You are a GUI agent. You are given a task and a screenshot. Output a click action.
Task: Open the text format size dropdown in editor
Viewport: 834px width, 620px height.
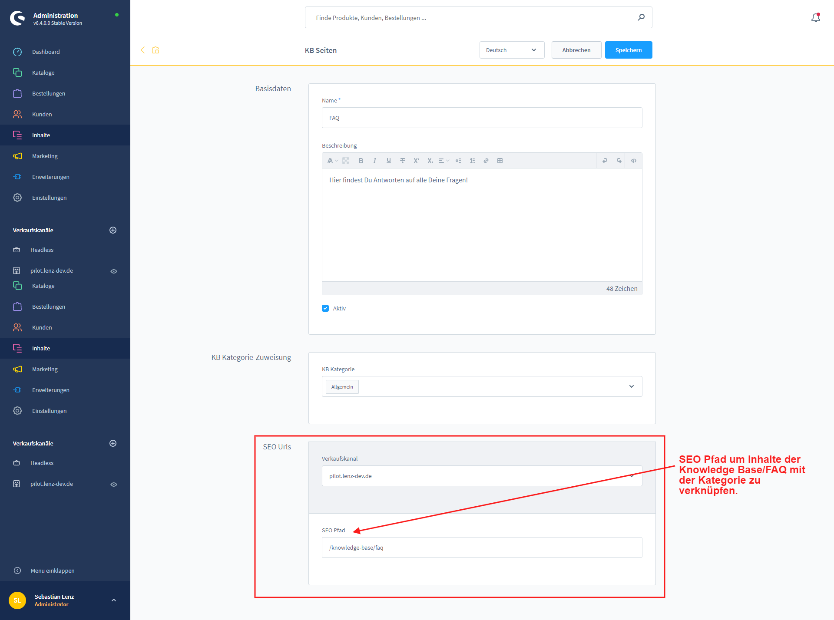point(332,161)
